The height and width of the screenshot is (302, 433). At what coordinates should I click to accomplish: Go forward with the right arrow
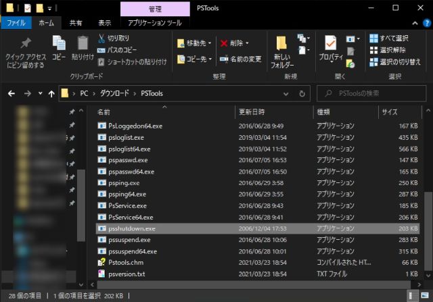click(x=27, y=94)
